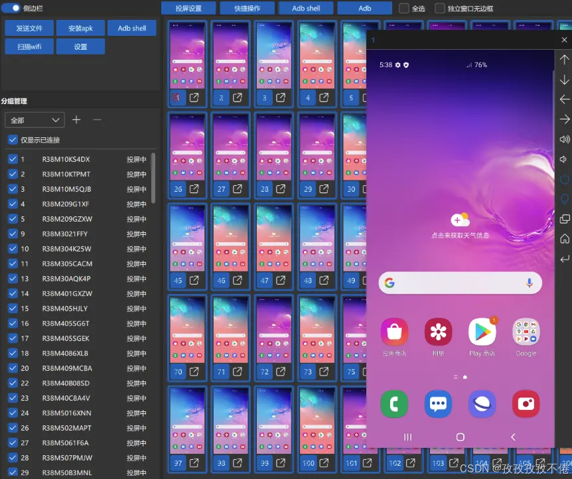Click sidebar Adb shell button
The height and width of the screenshot is (479, 572).
pyautogui.click(x=131, y=28)
